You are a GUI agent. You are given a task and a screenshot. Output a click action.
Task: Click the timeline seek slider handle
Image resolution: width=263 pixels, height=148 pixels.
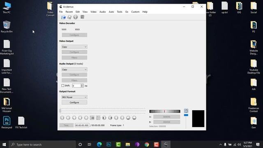60,111
